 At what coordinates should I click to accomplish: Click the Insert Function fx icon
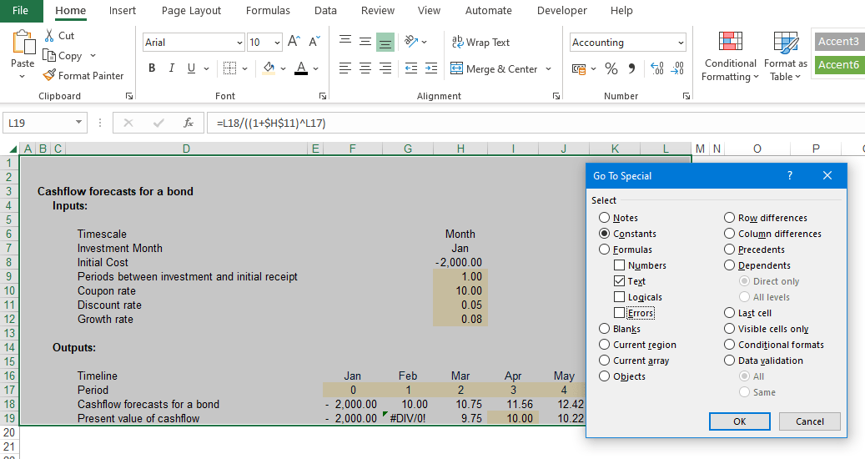click(x=189, y=123)
